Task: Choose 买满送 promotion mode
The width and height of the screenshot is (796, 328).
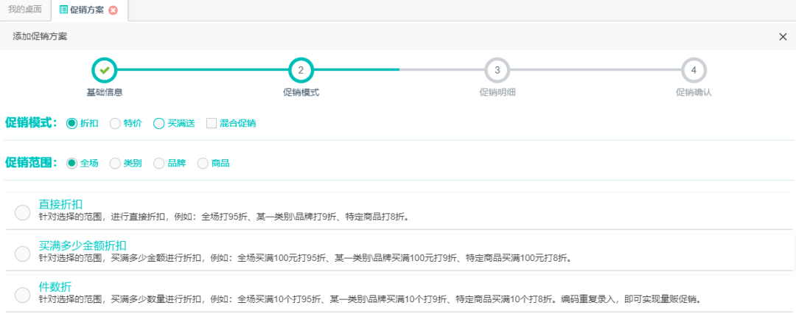Action: [158, 123]
